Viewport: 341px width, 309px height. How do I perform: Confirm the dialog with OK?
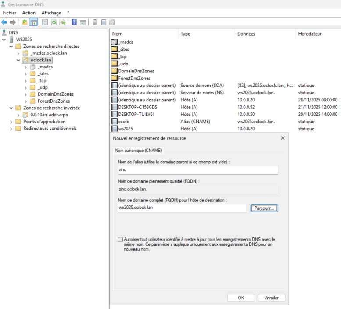241,298
